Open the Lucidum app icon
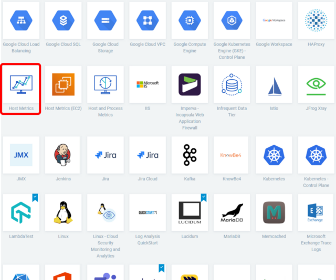 tap(190, 212)
